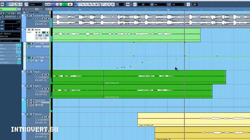250x140 pixels.
Task: Select the Draw pencil tool
Action: [x=103, y=4]
